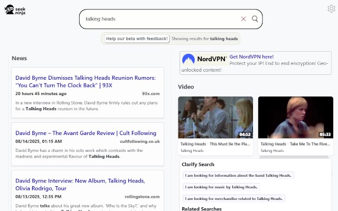This screenshot has width=338, height=211.
Task: Click the rollingstone.com source label
Action: (x=142, y=197)
